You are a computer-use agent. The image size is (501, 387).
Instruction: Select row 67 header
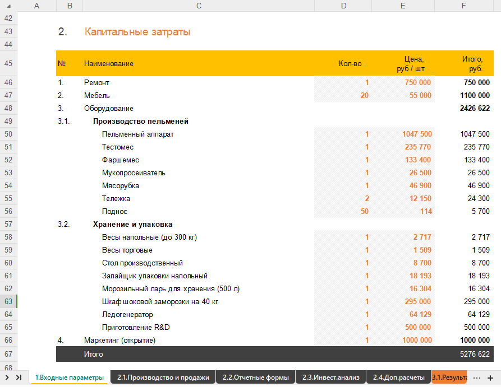8,354
